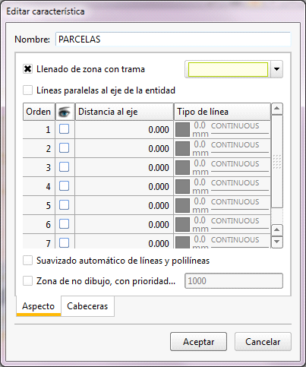Image resolution: width=306 pixels, height=367 pixels.
Task: Select the Aspecto tab
Action: 39,306
